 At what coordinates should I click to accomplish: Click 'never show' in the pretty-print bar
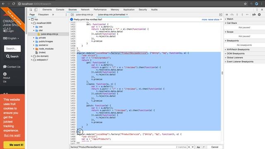coord(214,19)
